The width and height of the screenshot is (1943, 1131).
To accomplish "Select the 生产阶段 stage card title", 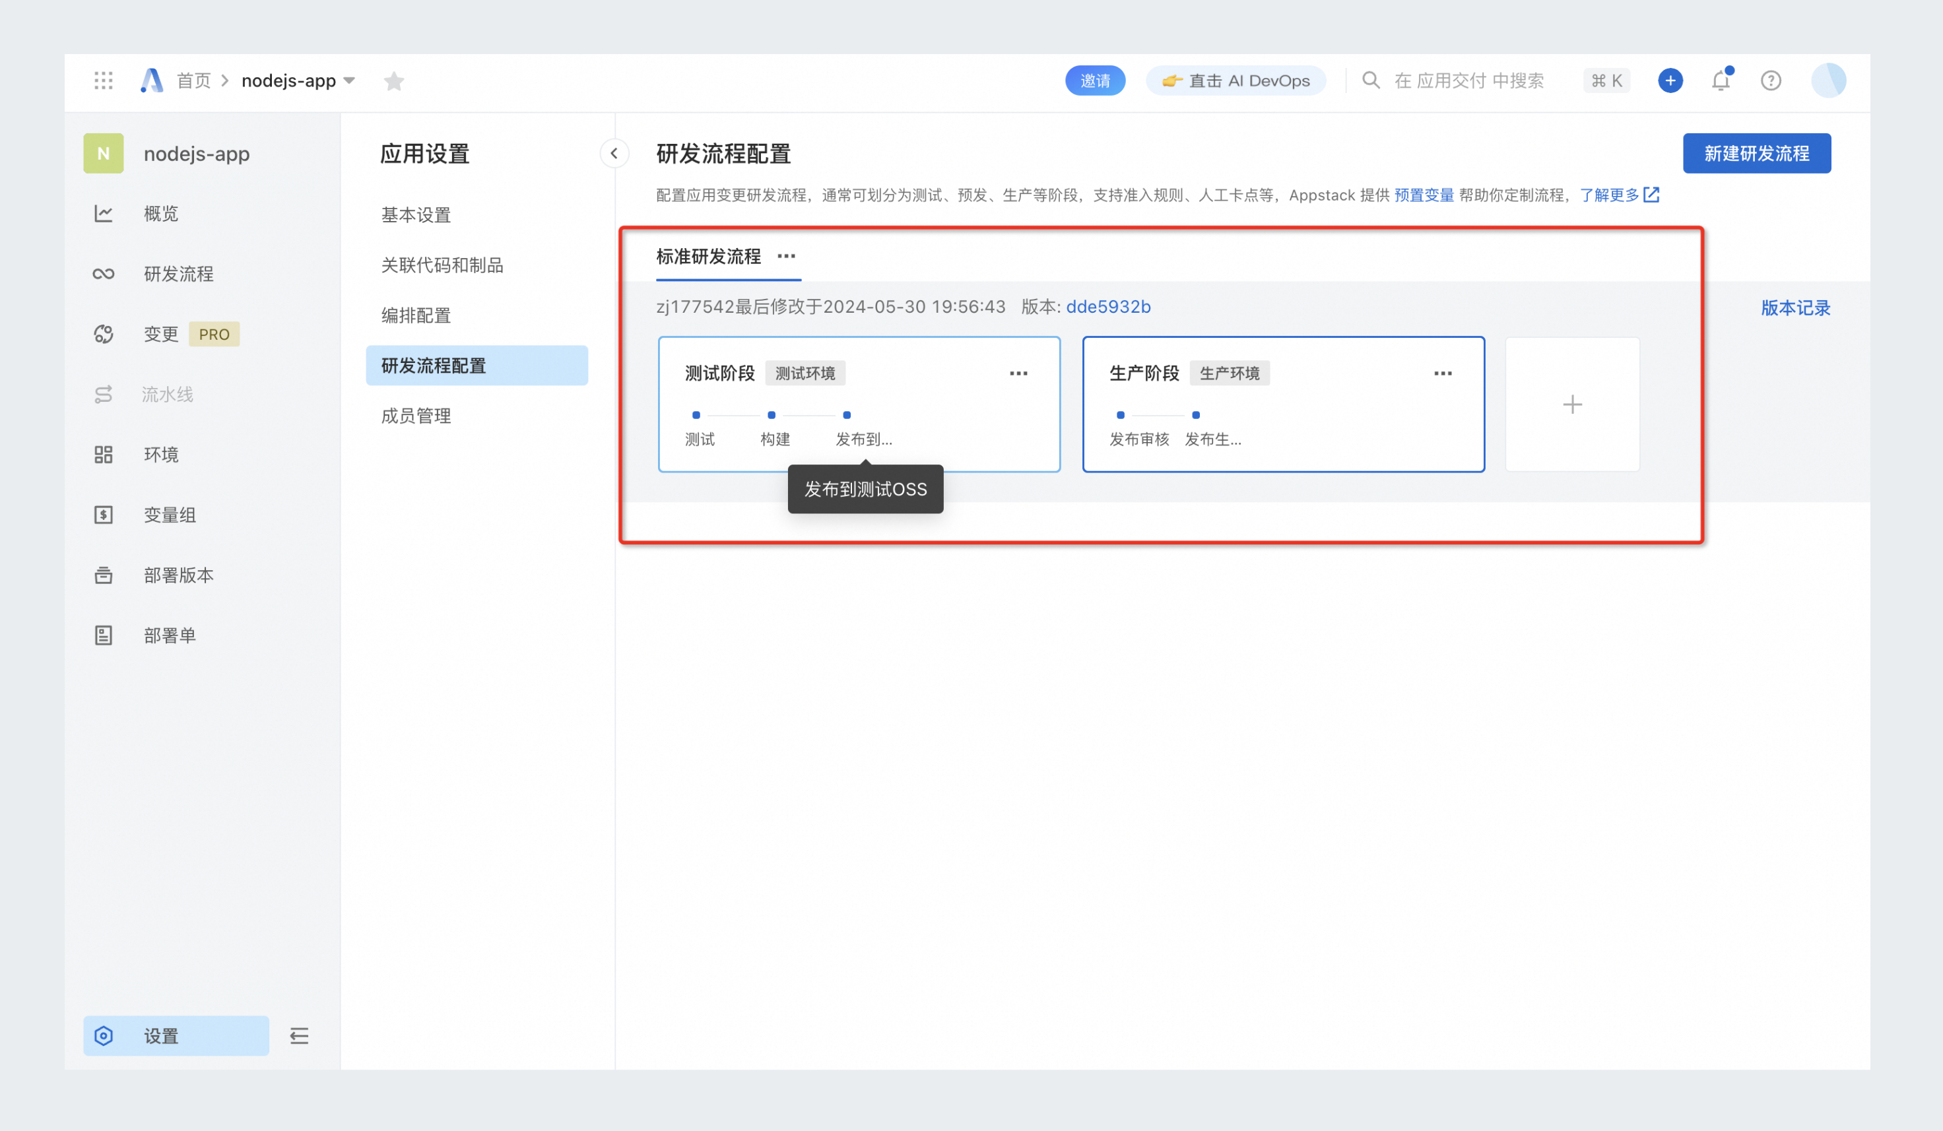I will click(1144, 373).
